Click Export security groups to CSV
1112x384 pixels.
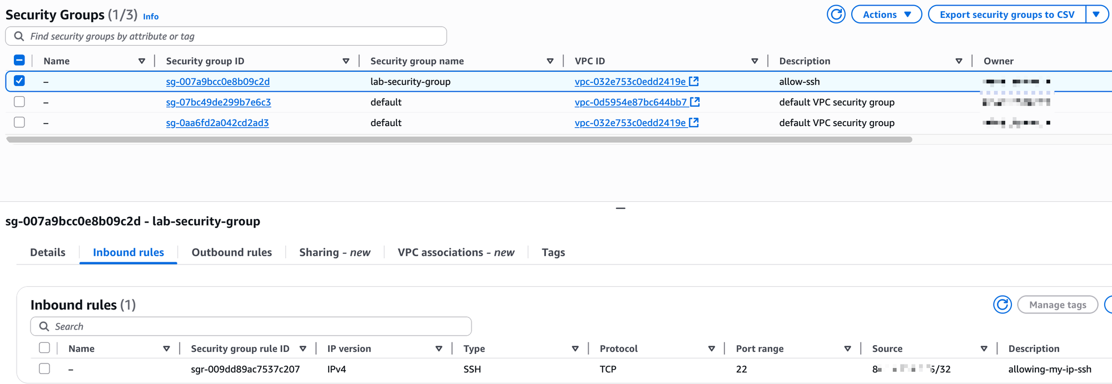pos(1007,14)
